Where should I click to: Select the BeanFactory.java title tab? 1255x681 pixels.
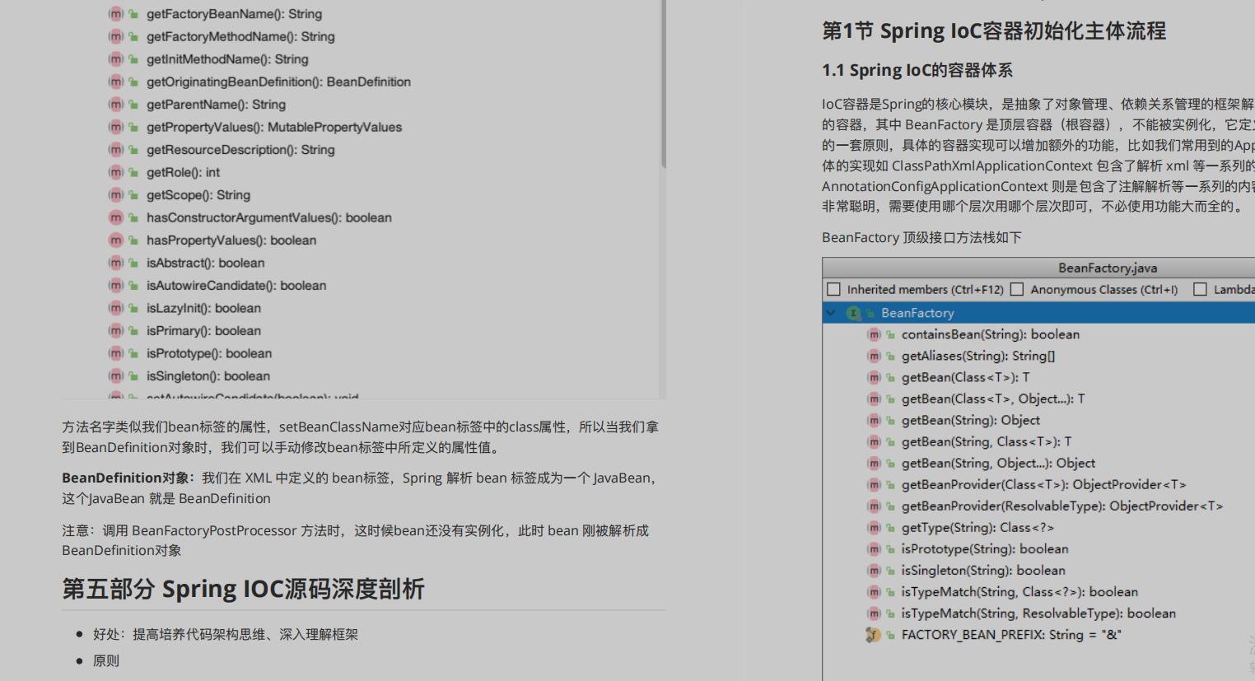point(1107,268)
